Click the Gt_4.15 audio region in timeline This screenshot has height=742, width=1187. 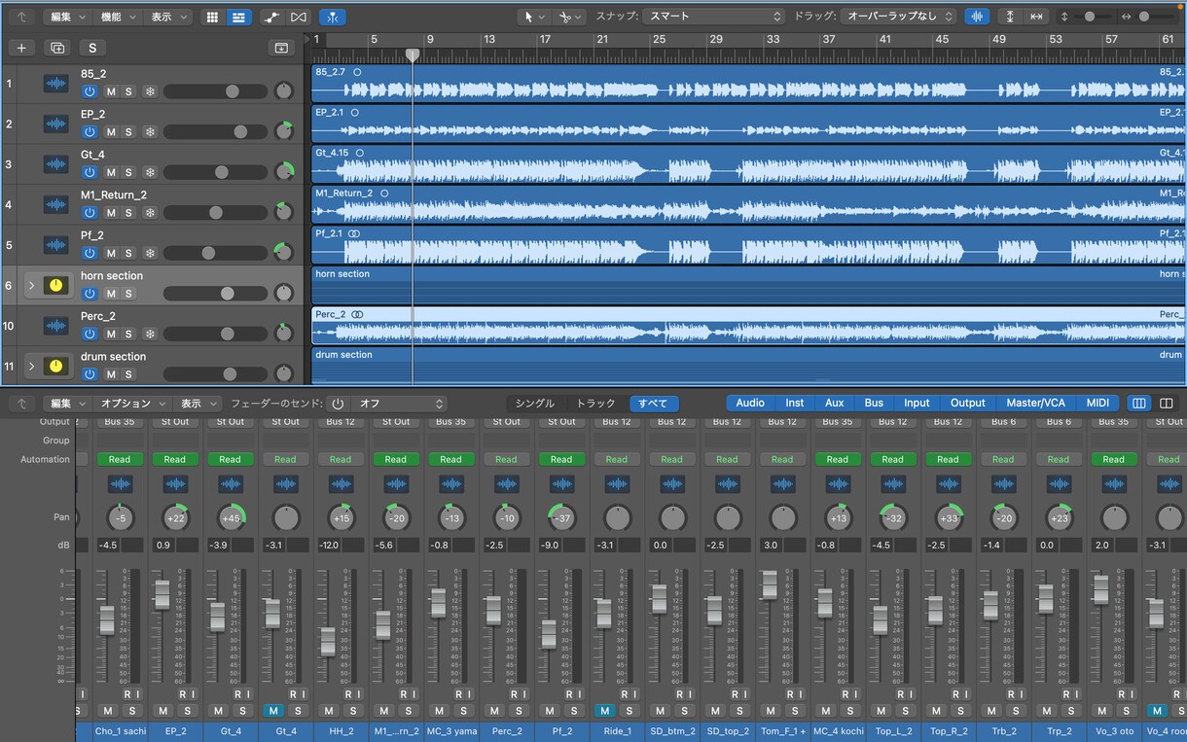pos(748,164)
